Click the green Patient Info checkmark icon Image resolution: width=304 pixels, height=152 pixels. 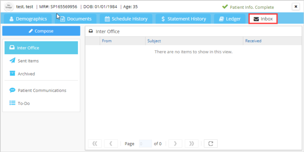coord(225,7)
